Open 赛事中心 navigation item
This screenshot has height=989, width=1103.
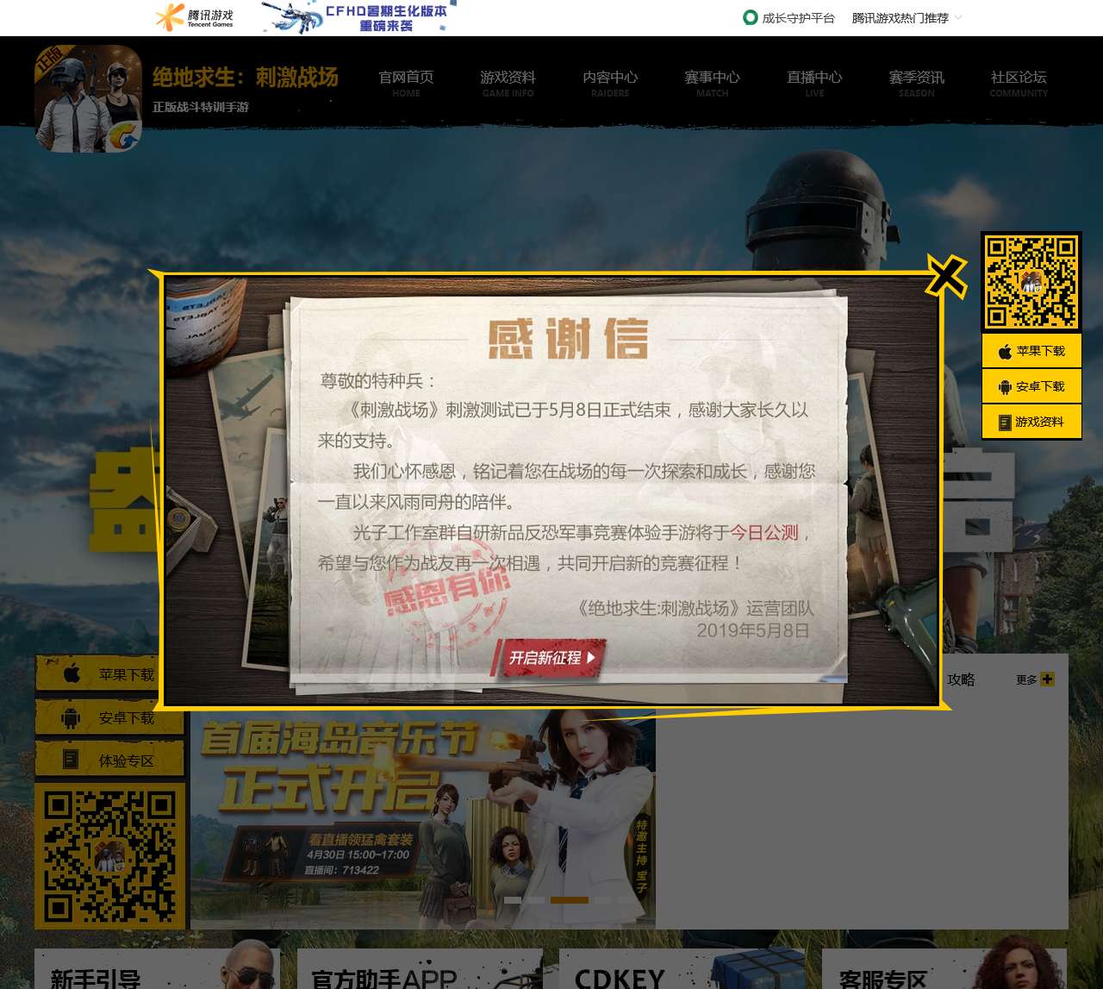(x=712, y=82)
